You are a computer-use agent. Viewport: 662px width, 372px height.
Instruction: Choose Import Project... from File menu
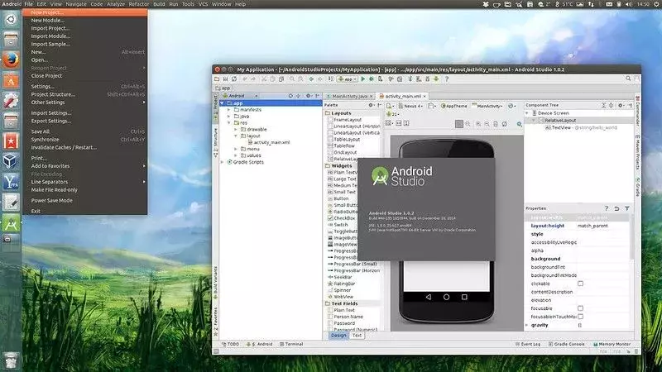[85, 28]
